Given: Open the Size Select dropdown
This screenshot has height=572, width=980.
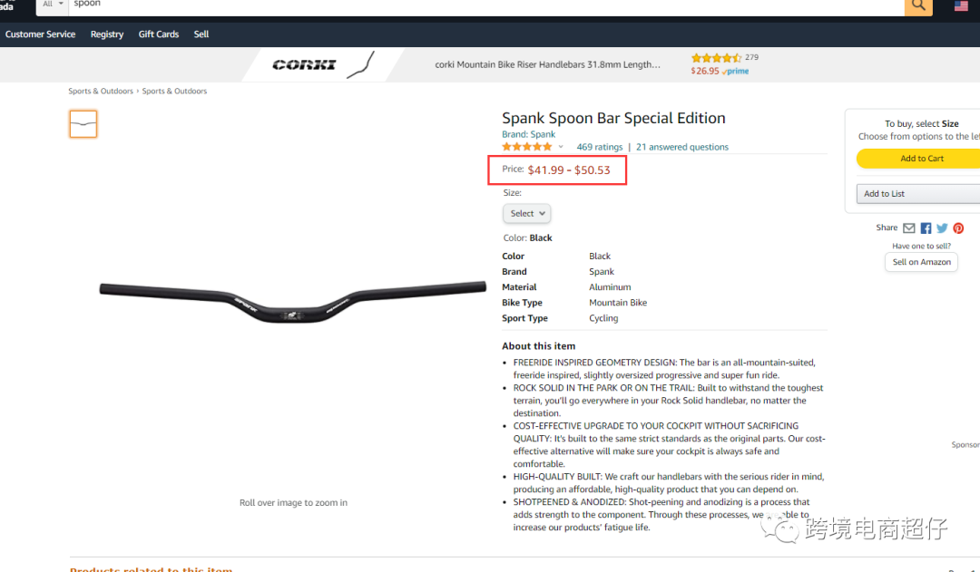Looking at the screenshot, I should pyautogui.click(x=527, y=214).
